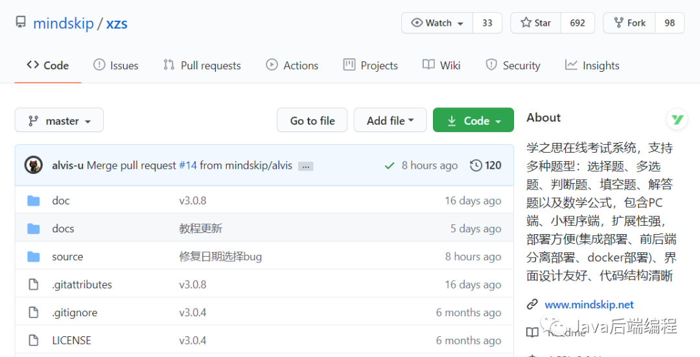Image resolution: width=700 pixels, height=357 pixels.
Task: Switch to the Pull requests tab
Action: tap(202, 65)
